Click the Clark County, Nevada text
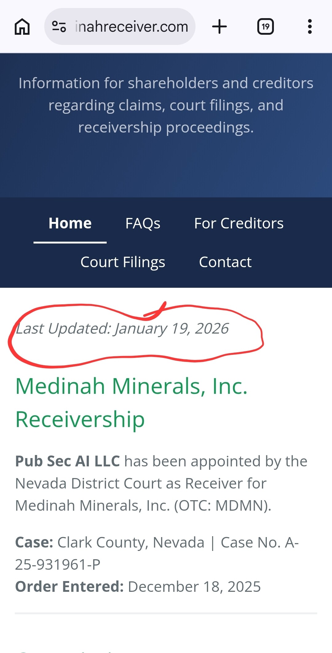 (x=131, y=542)
